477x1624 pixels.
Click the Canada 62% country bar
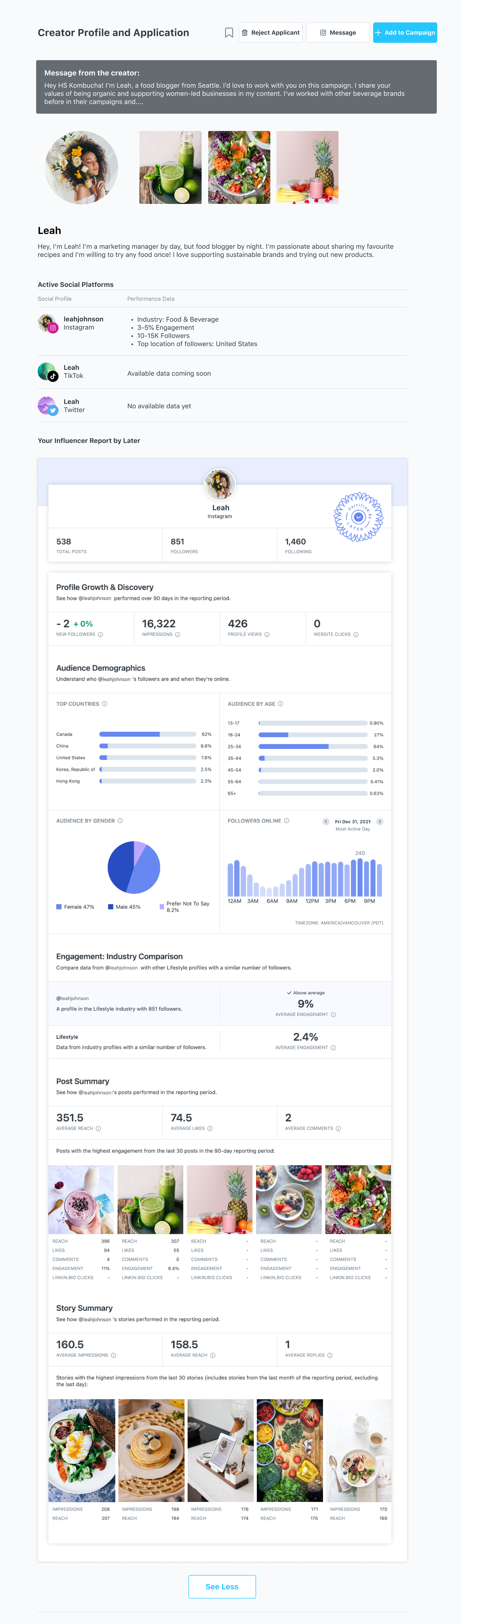coord(148,735)
